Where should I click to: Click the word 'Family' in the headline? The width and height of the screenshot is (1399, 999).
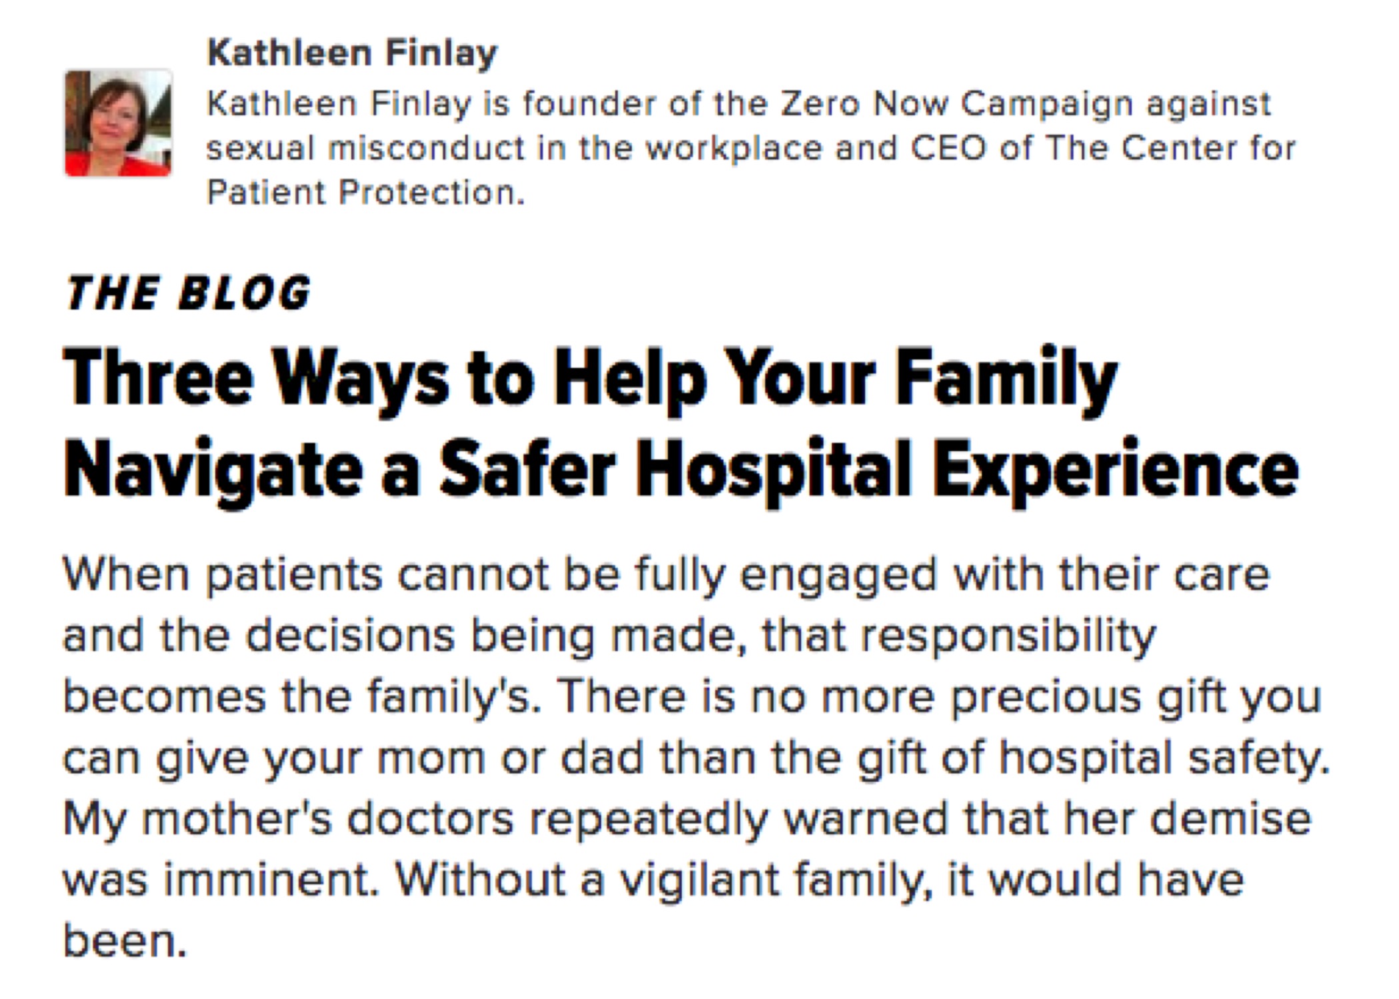(x=1005, y=380)
